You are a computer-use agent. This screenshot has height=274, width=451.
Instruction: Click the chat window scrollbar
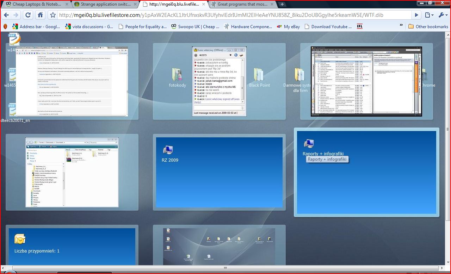pos(242,81)
